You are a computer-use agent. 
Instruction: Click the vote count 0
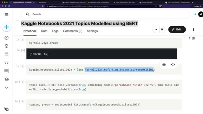pos(162,29)
